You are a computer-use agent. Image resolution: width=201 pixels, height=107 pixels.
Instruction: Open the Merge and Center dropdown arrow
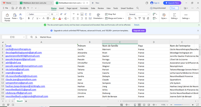[x=124, y=18]
